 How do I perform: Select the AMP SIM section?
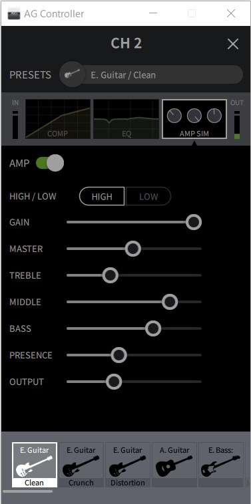[x=194, y=119]
